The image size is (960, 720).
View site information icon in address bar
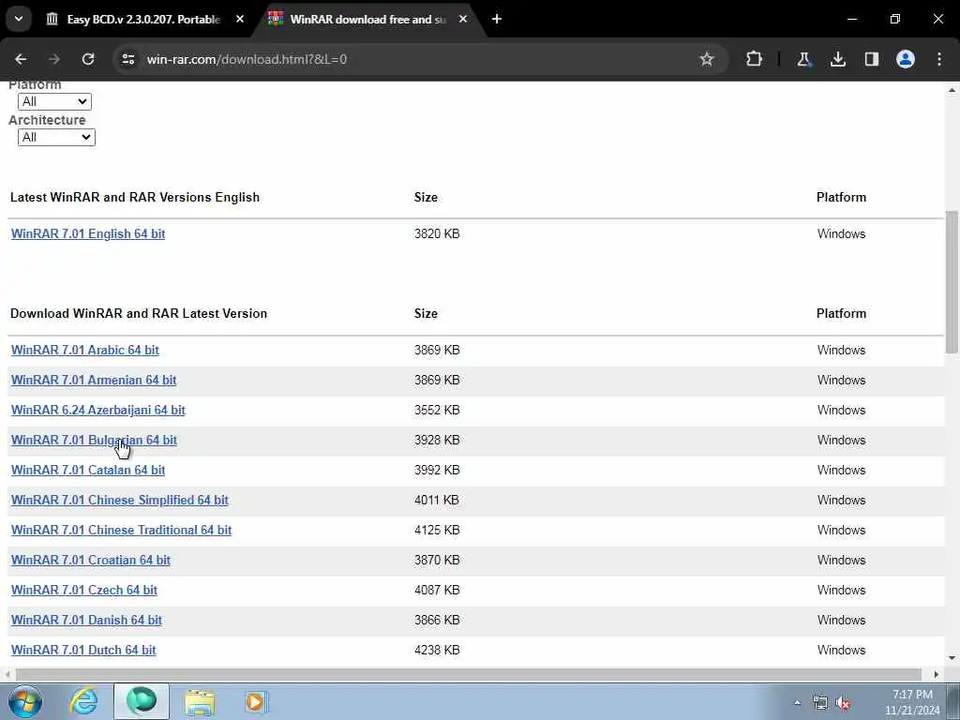pos(127,59)
